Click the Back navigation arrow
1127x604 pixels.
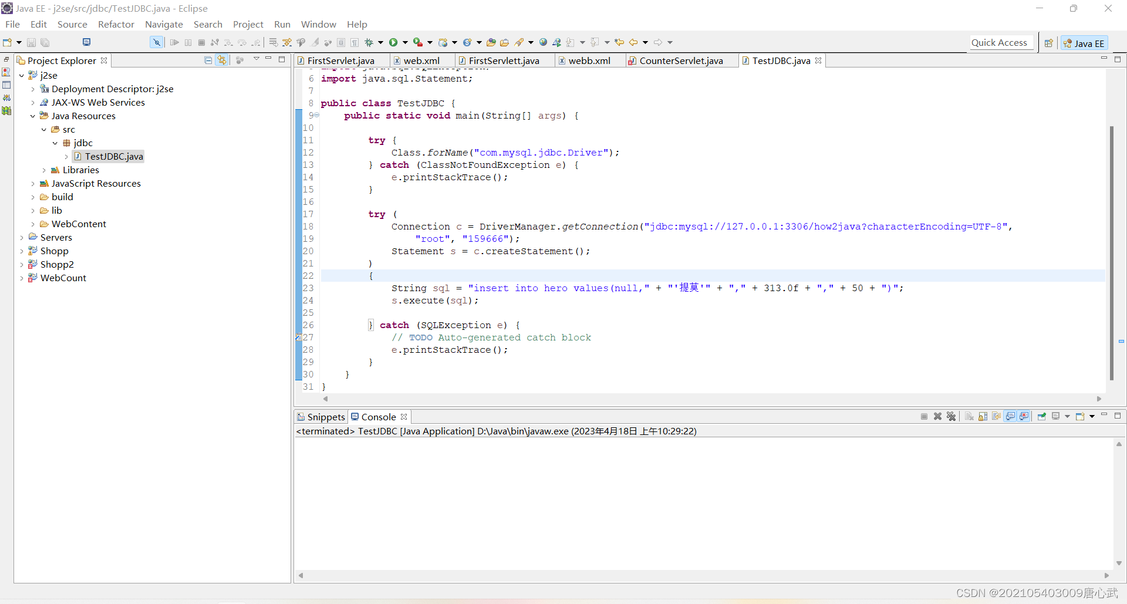633,42
